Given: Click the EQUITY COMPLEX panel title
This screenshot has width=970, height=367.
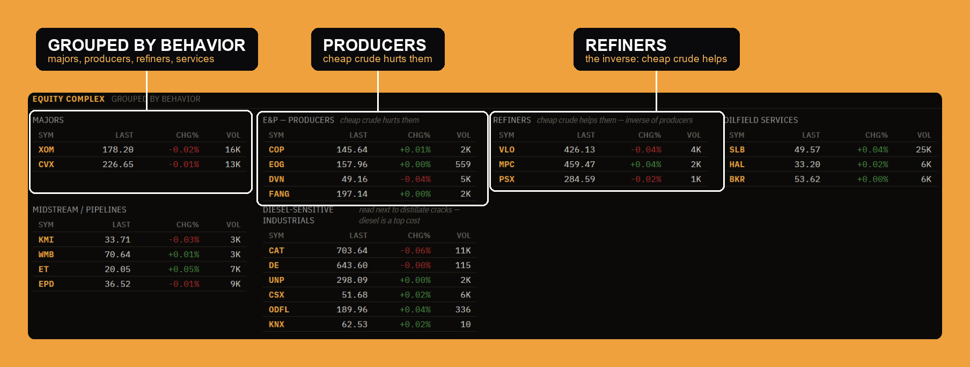Looking at the screenshot, I should [69, 99].
